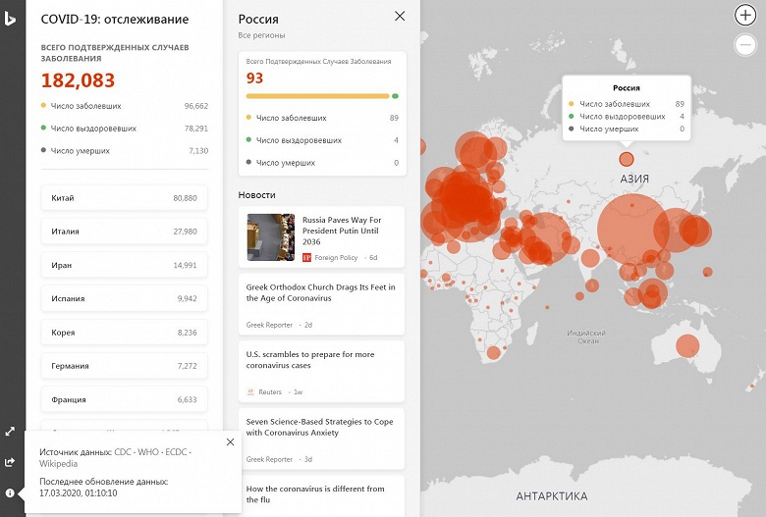Open Германия country statistics
The height and width of the screenshot is (517, 766).
coord(124,366)
